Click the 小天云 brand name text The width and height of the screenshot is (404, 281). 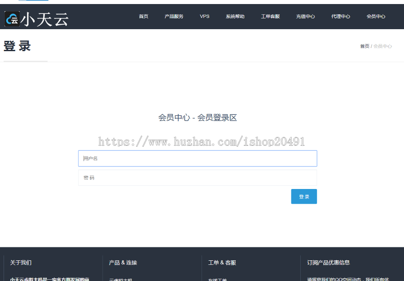(x=45, y=19)
